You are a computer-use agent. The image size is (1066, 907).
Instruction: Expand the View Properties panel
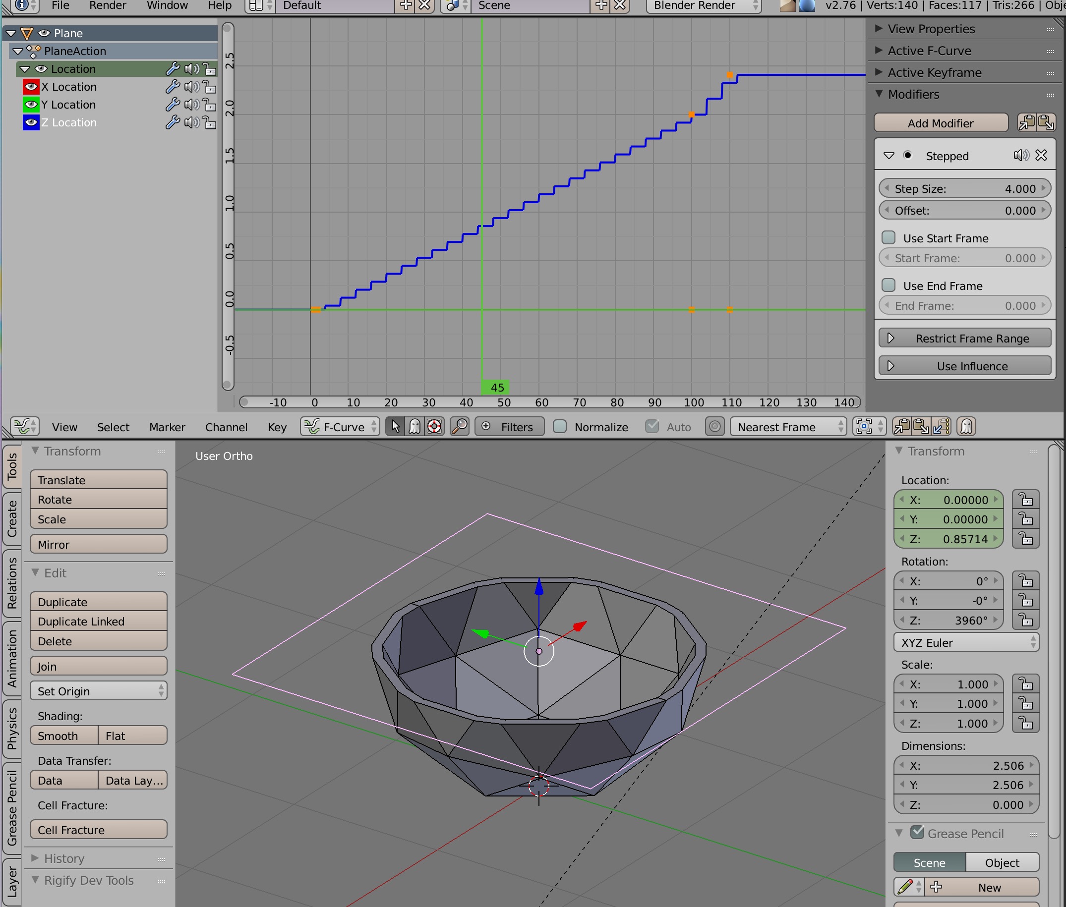tap(879, 28)
